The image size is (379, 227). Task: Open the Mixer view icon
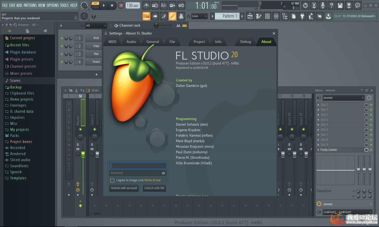[x=276, y=16]
